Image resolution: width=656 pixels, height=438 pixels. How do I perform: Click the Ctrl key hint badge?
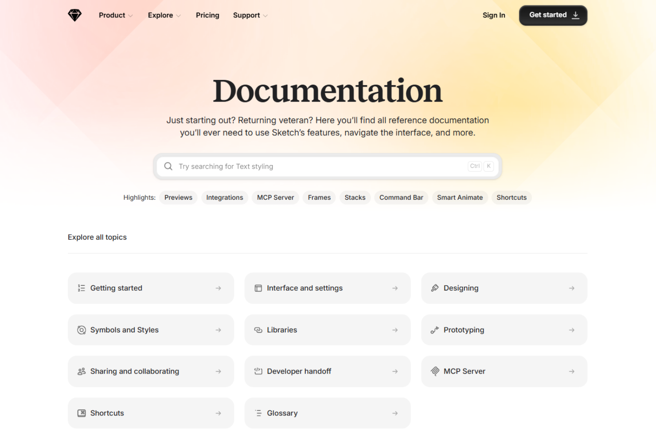[475, 166]
